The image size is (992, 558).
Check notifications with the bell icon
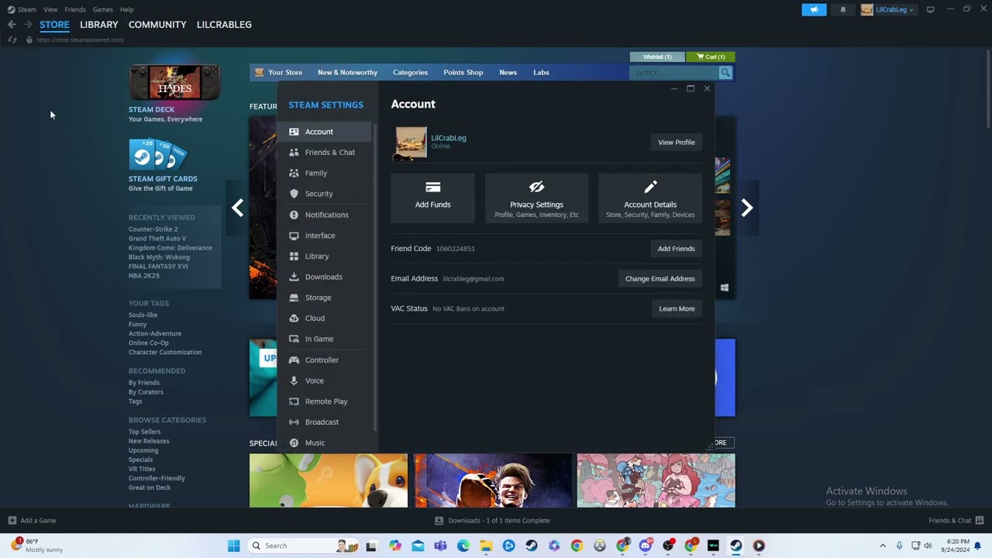coord(843,9)
